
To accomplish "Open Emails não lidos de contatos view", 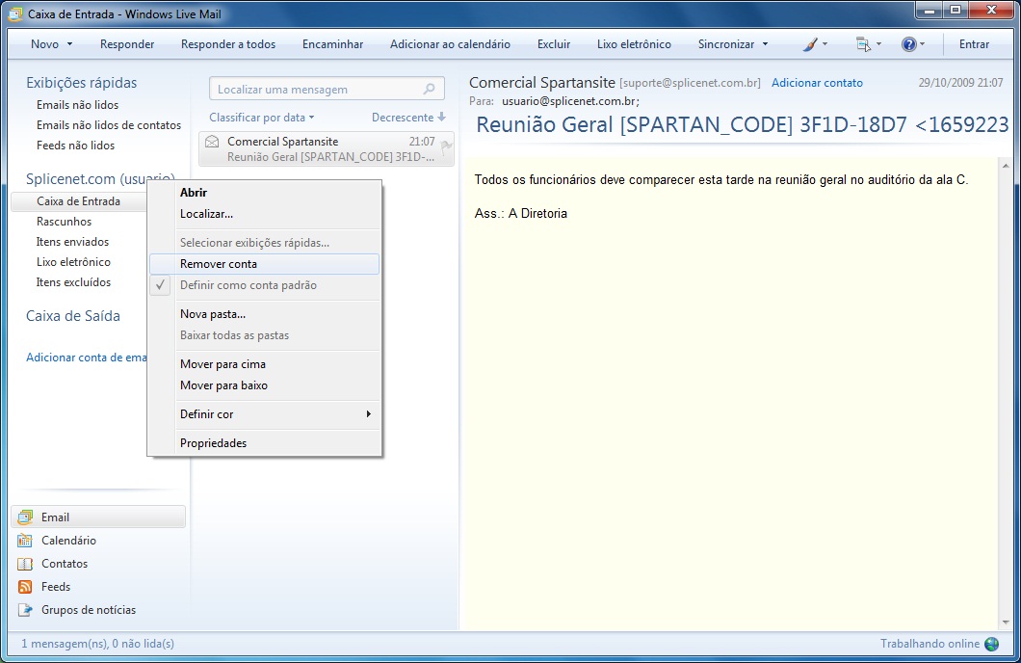I will pyautogui.click(x=109, y=125).
